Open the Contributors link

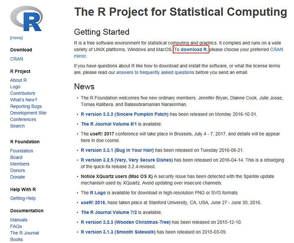coord(22,93)
